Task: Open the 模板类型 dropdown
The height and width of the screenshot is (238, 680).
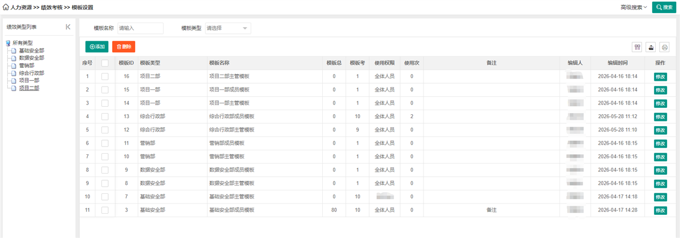Action: pos(228,28)
